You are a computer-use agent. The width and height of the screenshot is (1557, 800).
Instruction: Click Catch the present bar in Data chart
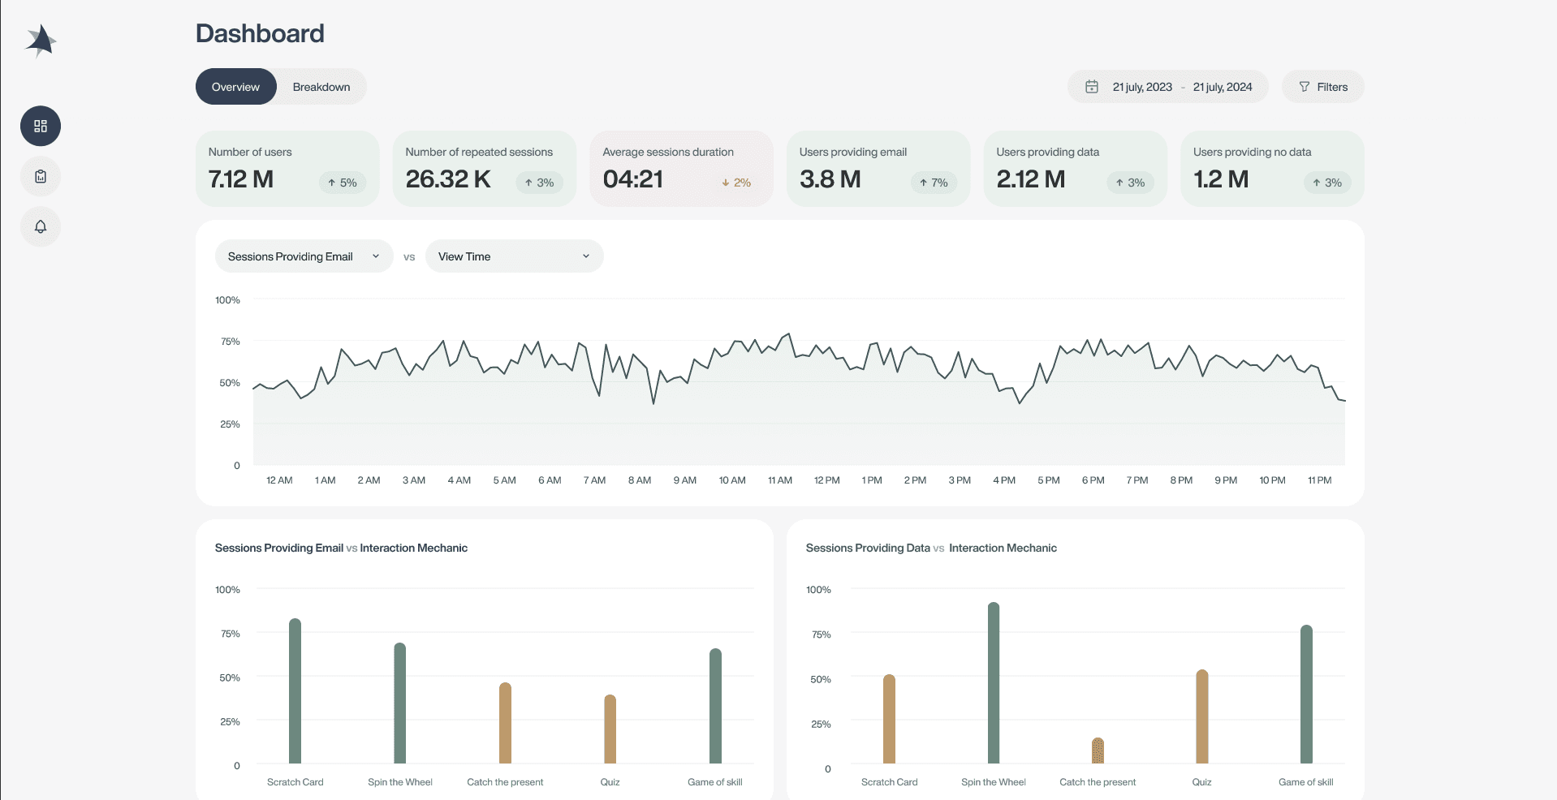point(1098,751)
